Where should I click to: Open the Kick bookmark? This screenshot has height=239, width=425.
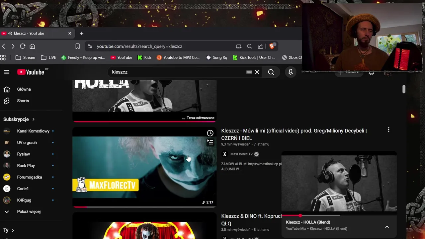point(144,57)
